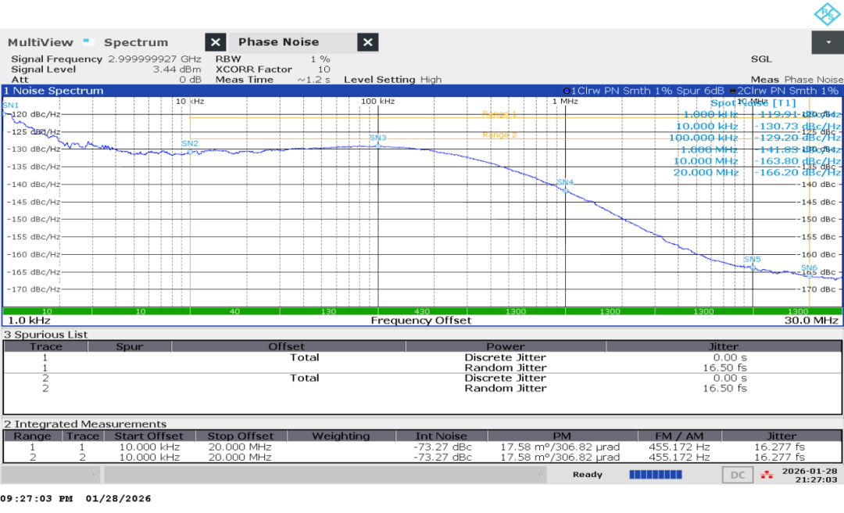The image size is (844, 513).
Task: Click the red network status icon
Action: [767, 475]
